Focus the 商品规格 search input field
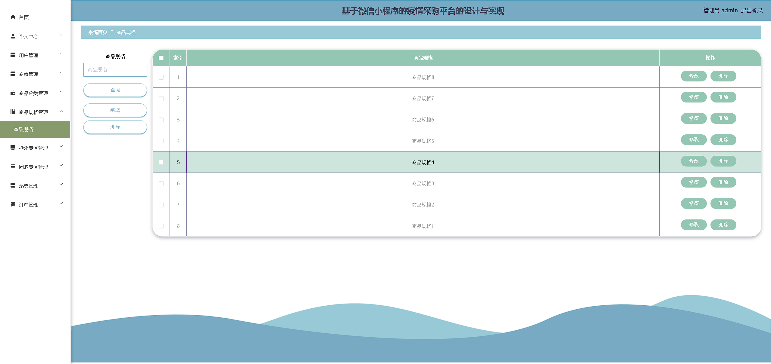This screenshot has height=364, width=771. [115, 69]
